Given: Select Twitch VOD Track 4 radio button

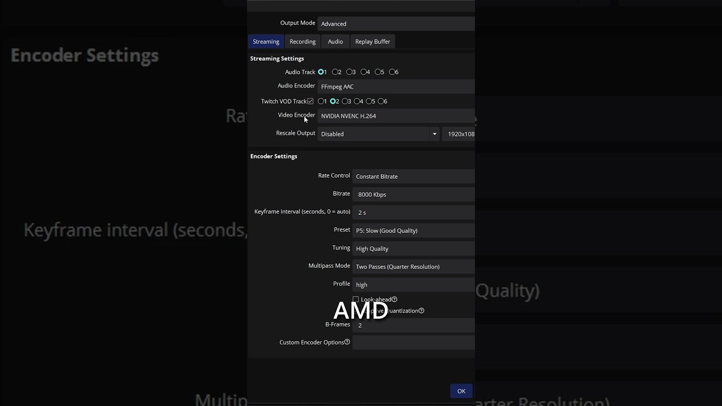Looking at the screenshot, I should click(358, 101).
